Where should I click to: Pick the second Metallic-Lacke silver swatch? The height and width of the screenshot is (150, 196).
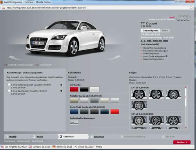(x=84, y=101)
